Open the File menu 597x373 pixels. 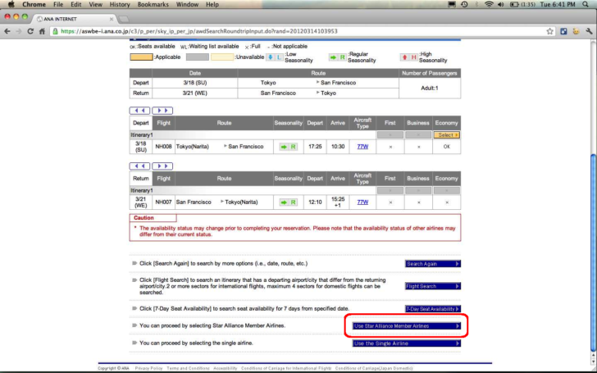(58, 5)
